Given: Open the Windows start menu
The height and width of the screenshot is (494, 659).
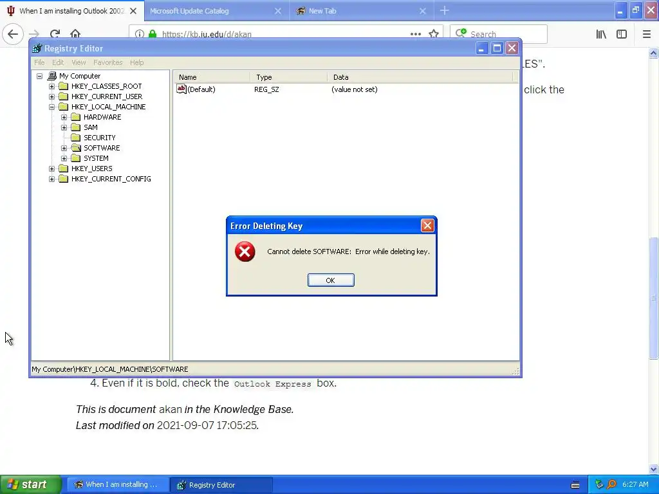Looking at the screenshot, I should [30, 485].
